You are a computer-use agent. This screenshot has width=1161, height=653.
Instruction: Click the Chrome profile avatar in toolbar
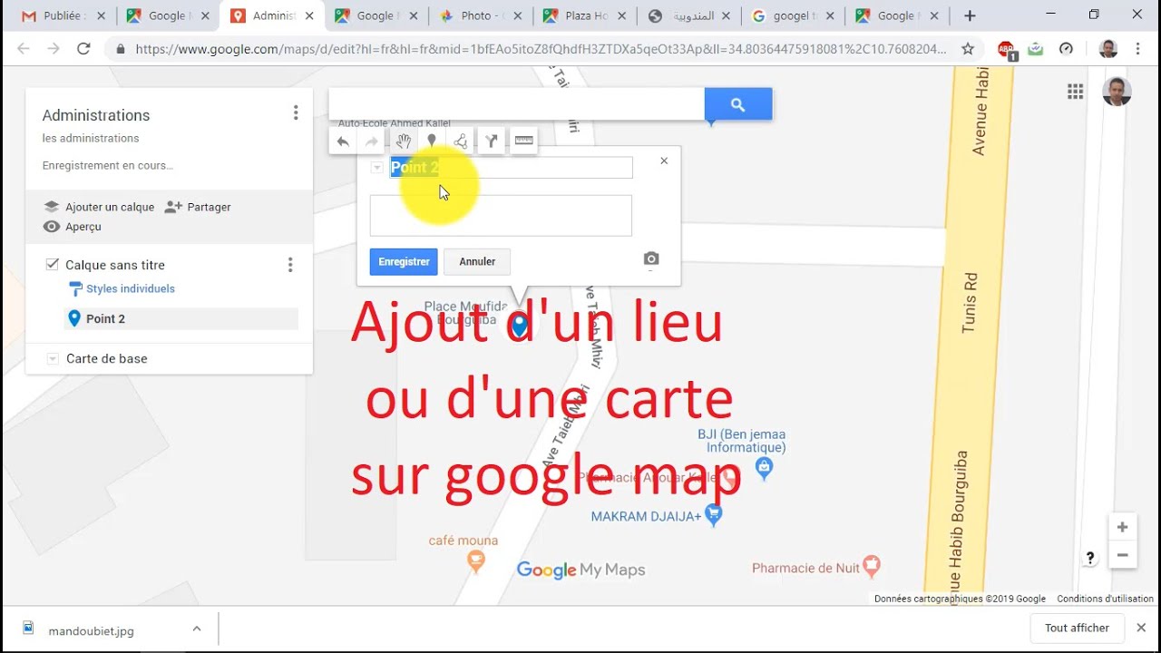pos(1108,49)
